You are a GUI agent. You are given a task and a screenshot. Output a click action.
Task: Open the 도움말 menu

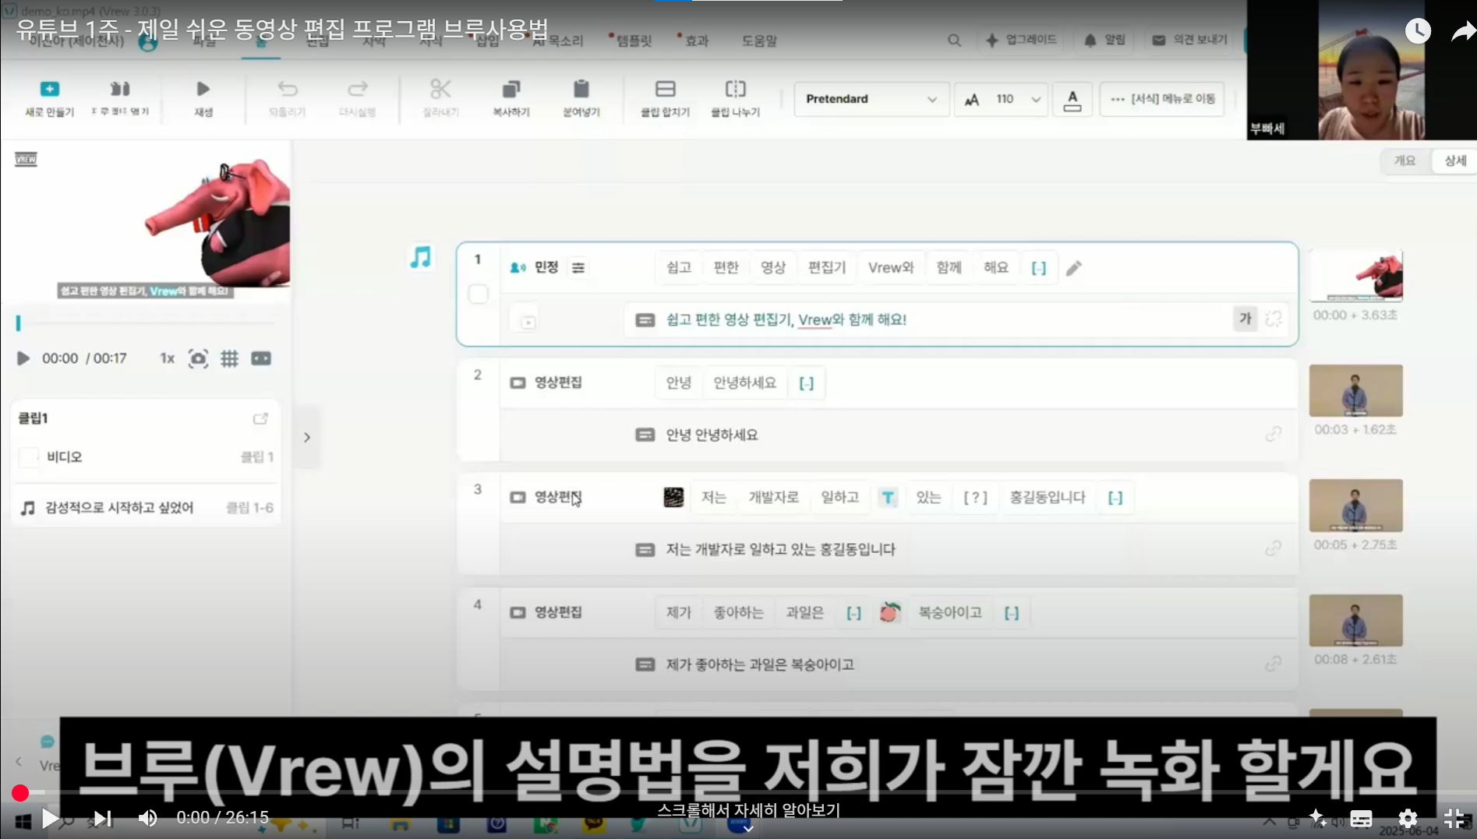coord(759,41)
